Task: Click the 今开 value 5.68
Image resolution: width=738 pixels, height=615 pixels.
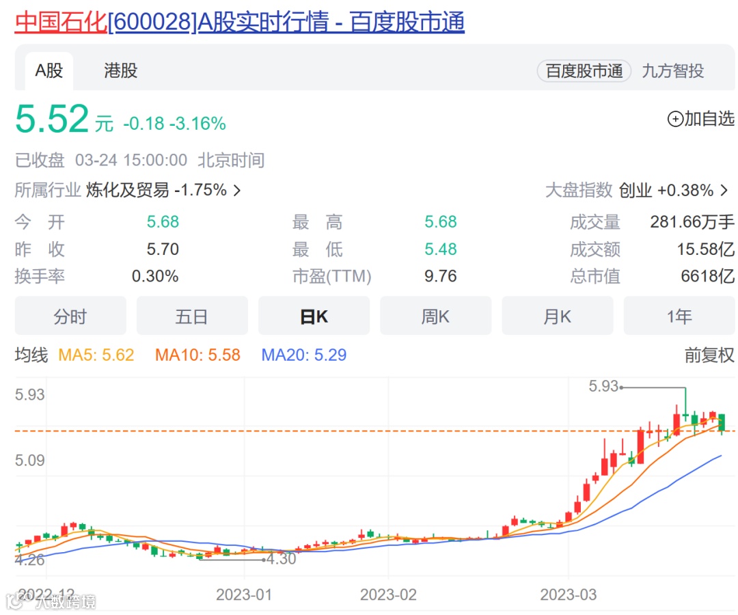Action: [x=163, y=221]
